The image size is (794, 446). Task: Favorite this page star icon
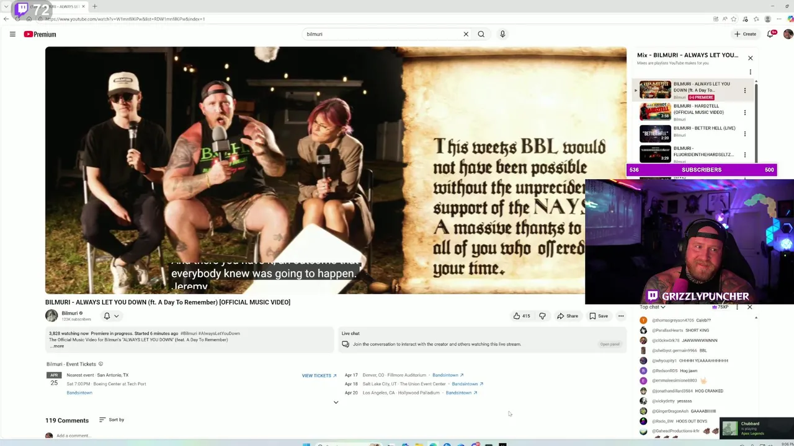pos(734,19)
